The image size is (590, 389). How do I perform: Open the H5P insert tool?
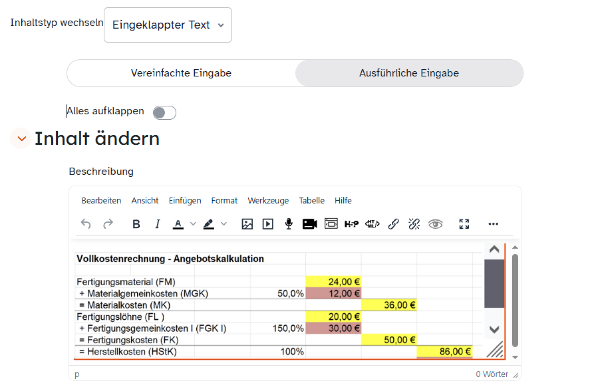pyautogui.click(x=351, y=224)
